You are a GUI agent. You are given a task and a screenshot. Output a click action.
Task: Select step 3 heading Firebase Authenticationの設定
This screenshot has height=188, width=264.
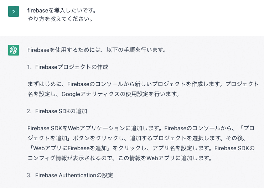point(74,175)
